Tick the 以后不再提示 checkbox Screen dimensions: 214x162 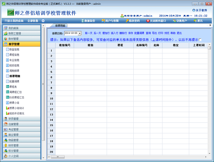200,40
